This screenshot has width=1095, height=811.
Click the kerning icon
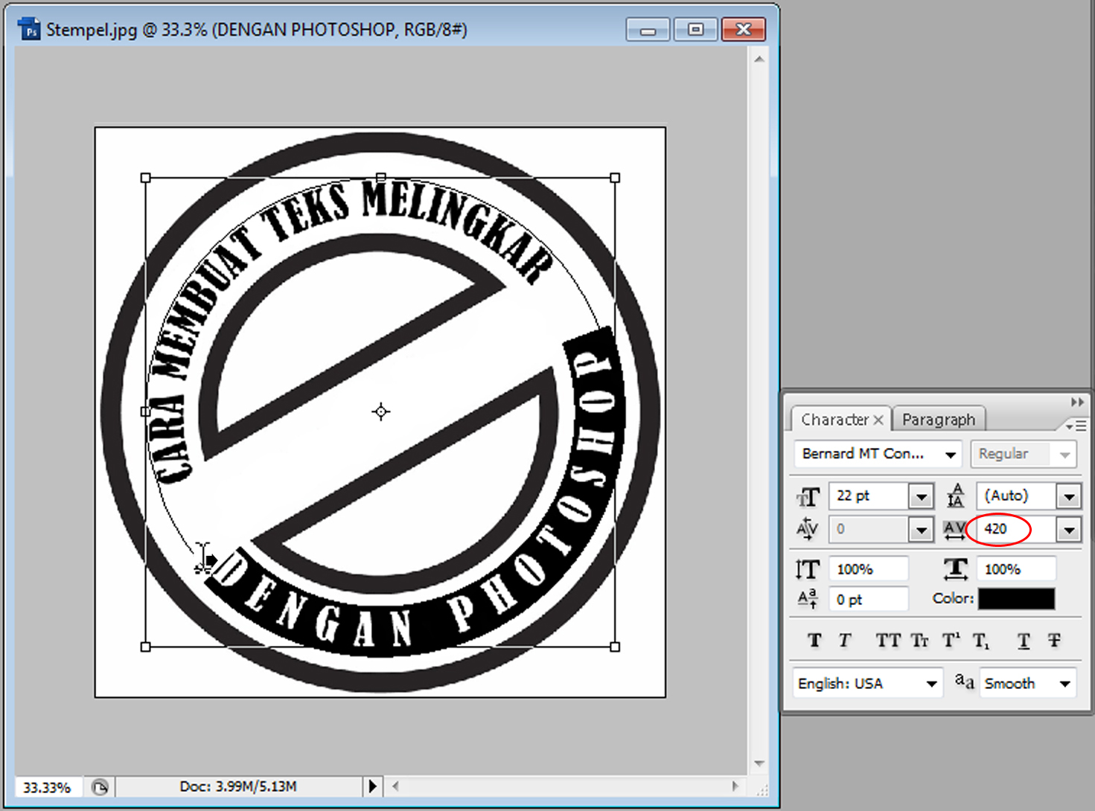pyautogui.click(x=808, y=529)
